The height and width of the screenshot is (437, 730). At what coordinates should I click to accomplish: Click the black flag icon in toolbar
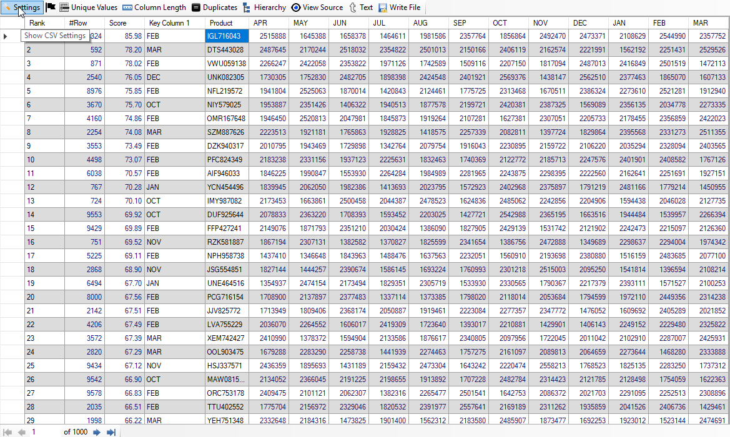(51, 7)
